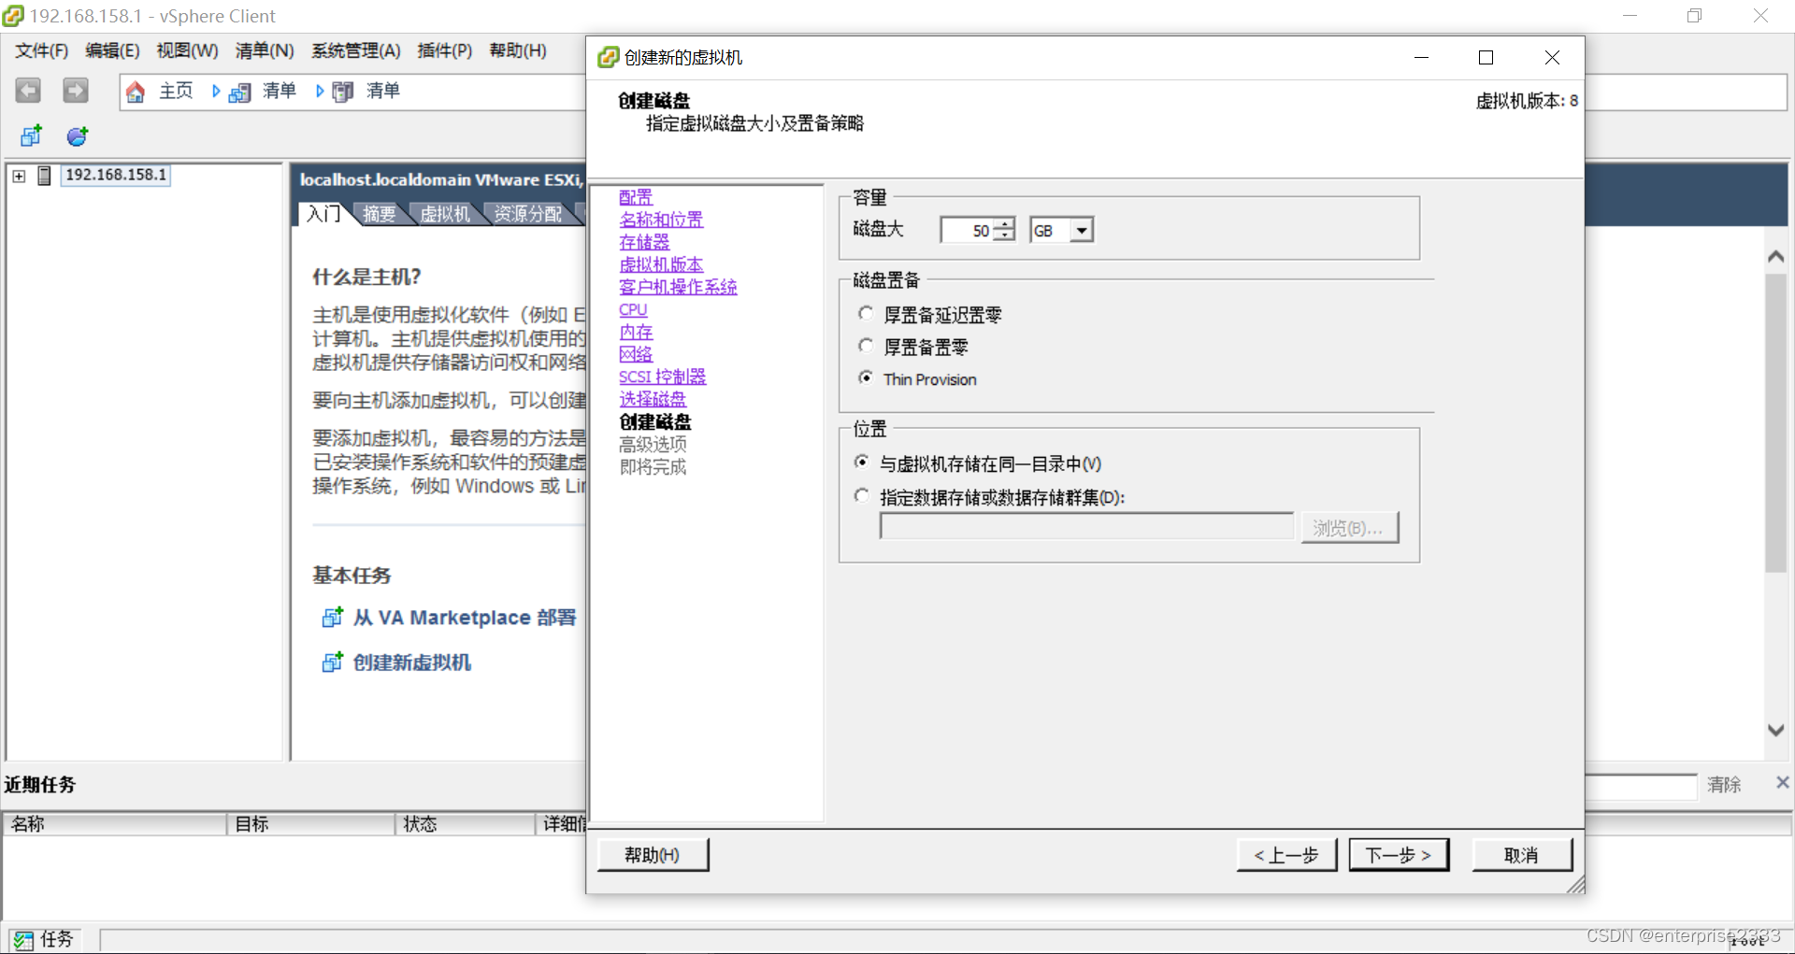Click scroll up arrow in the main panel
Screen dimensions: 1795x954
click(x=1776, y=257)
